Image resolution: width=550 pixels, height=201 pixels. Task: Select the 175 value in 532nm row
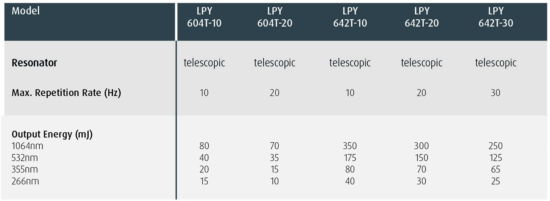(x=350, y=158)
